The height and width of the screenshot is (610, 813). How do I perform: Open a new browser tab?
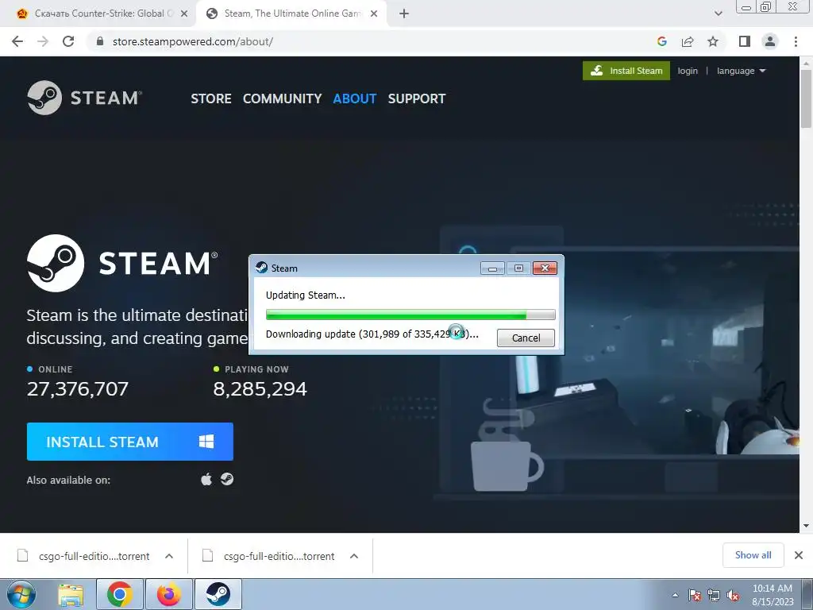(404, 14)
